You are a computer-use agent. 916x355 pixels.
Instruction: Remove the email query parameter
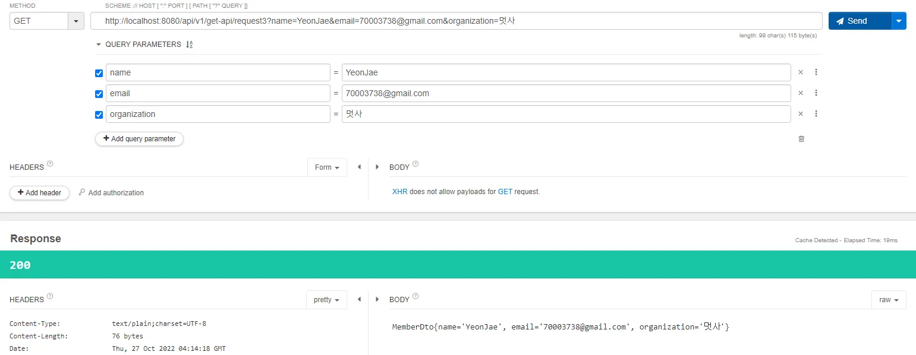click(x=801, y=93)
